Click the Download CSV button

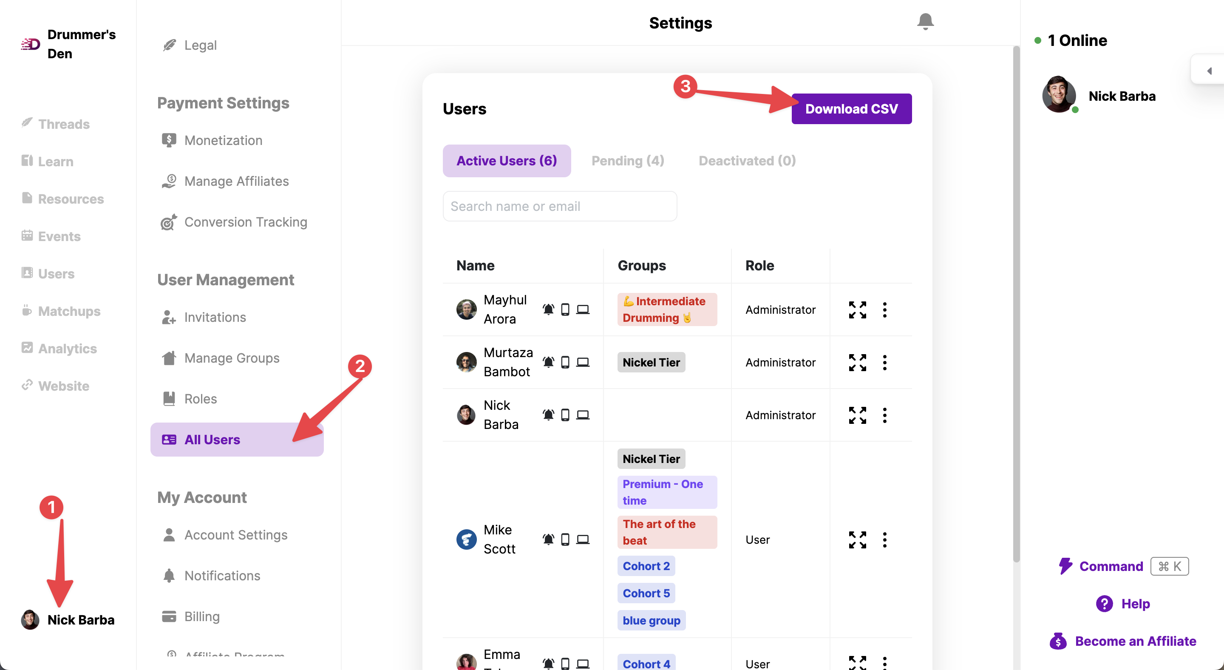point(851,109)
